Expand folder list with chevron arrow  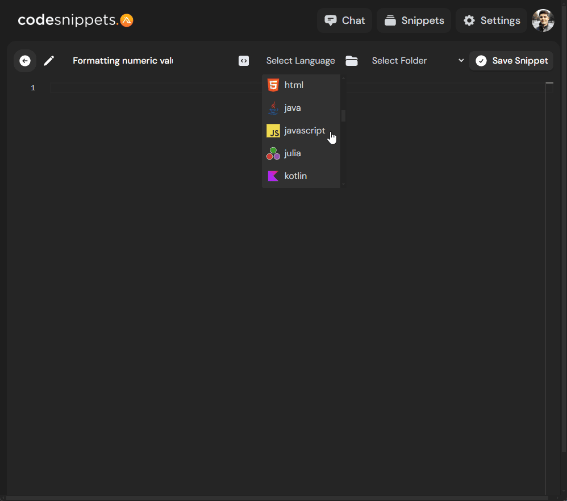[461, 60]
